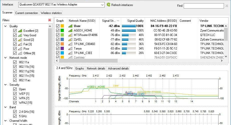This screenshot has height=125, width=231.
Task: Click the Excellent quality signal icon in filters
Action: click(20, 30)
